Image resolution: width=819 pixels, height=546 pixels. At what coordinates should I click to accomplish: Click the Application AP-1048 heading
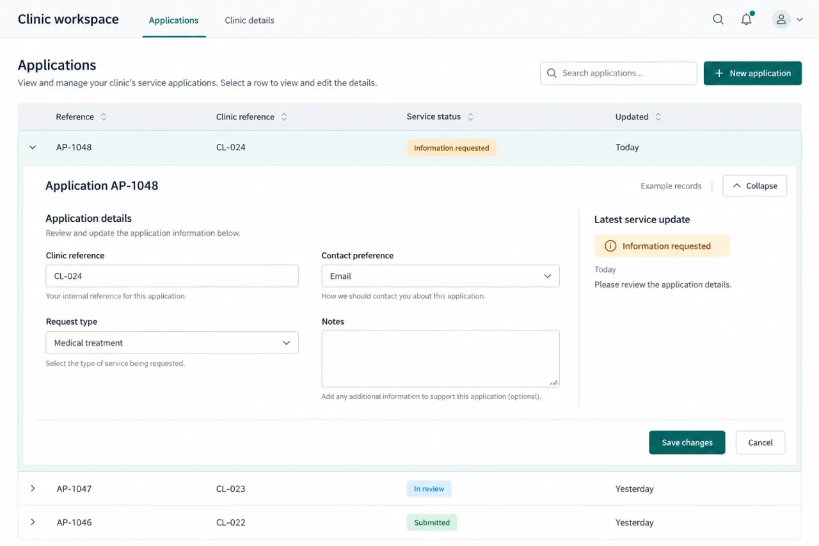click(102, 186)
